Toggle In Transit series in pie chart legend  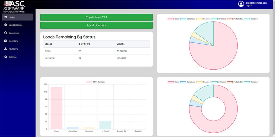coord(219,19)
